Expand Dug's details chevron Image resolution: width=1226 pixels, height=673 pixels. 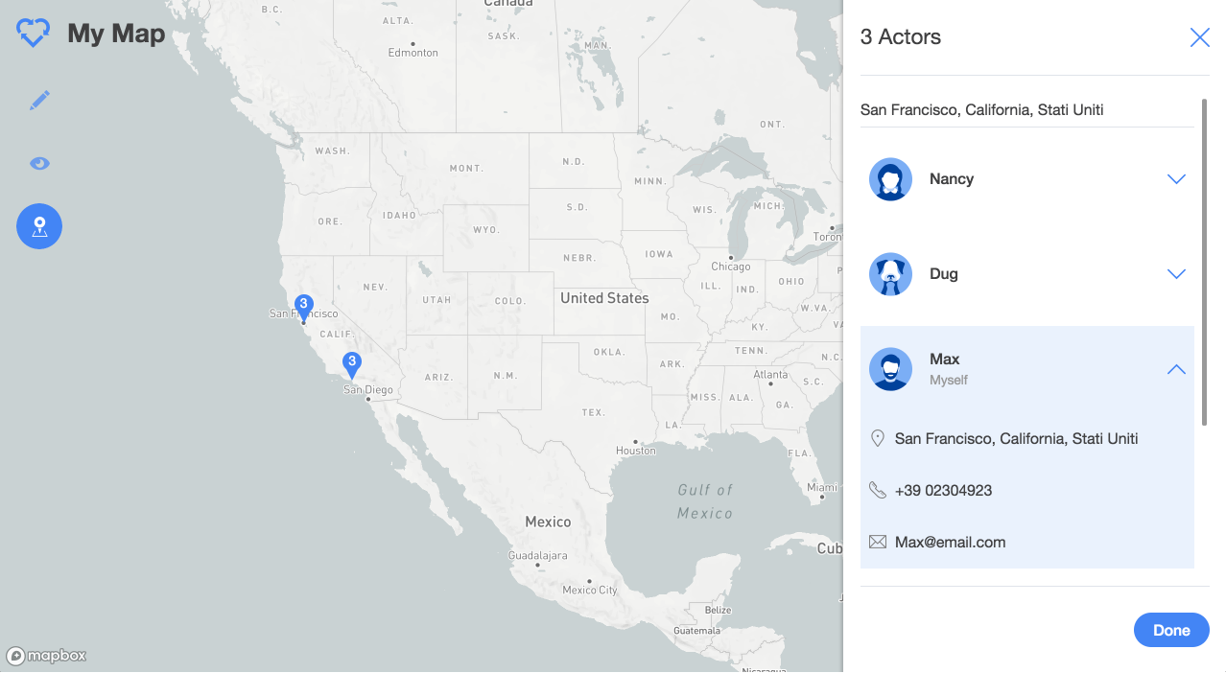[x=1176, y=274]
